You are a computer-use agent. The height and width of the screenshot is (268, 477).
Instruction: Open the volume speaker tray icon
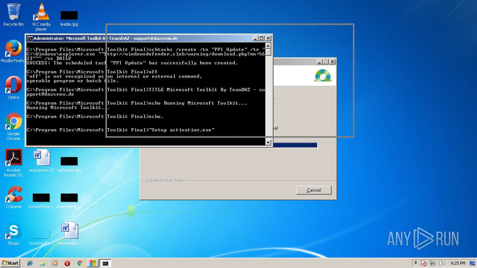[442, 263]
